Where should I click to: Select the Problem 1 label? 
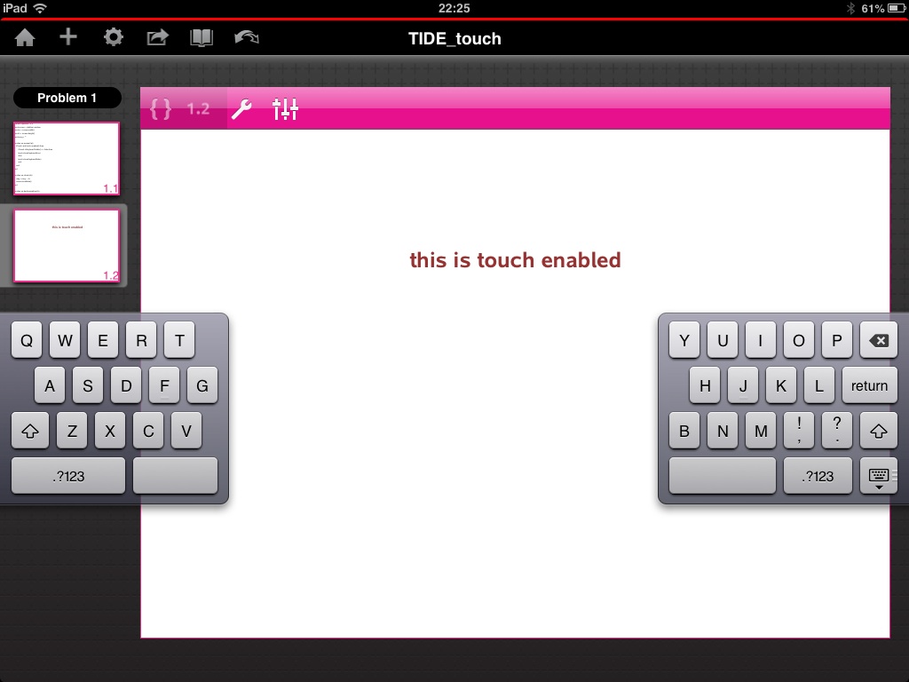(x=67, y=98)
